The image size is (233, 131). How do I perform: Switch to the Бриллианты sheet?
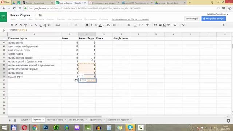point(96,120)
